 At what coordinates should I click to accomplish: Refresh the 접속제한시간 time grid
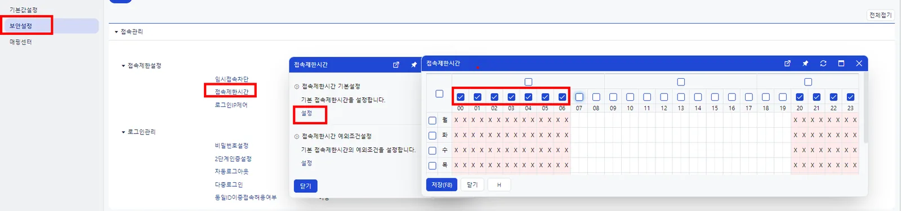pos(823,64)
